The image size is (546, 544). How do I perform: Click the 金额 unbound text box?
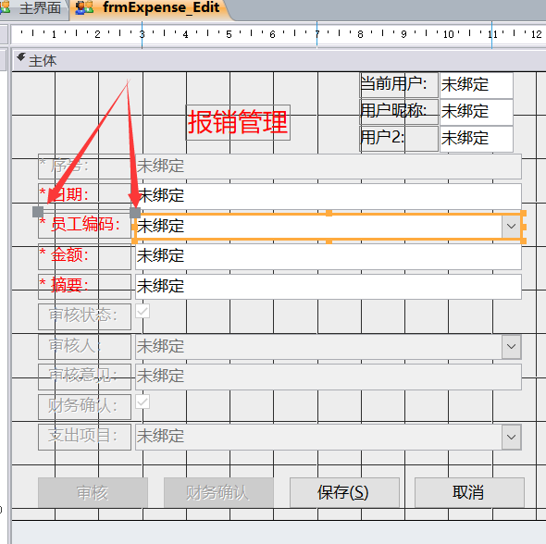point(329,256)
